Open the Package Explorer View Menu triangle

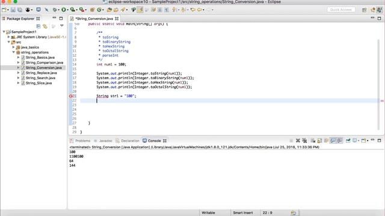pyautogui.click(x=62, y=26)
